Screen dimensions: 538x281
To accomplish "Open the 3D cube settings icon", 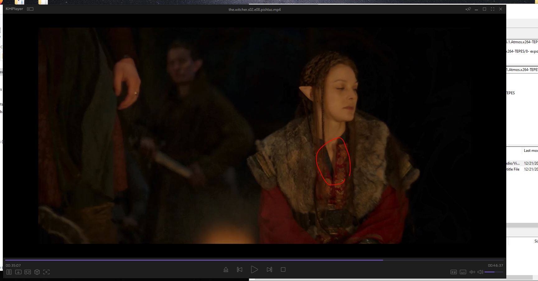I will [37, 272].
